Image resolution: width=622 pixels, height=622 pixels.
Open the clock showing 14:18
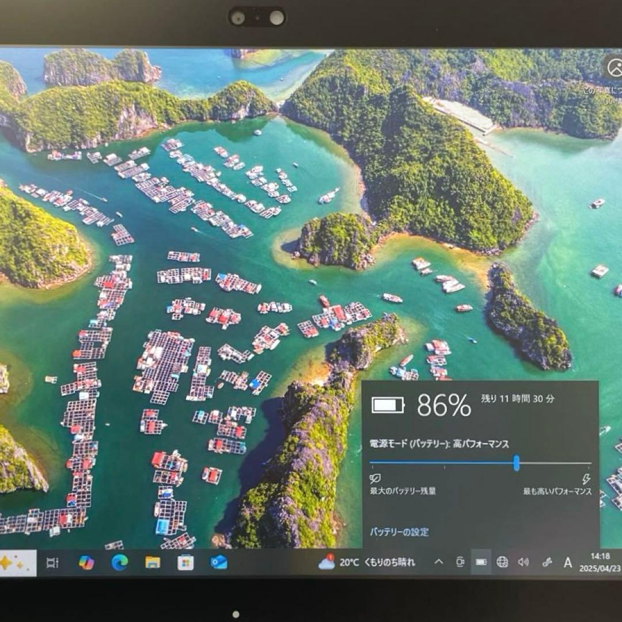601,562
